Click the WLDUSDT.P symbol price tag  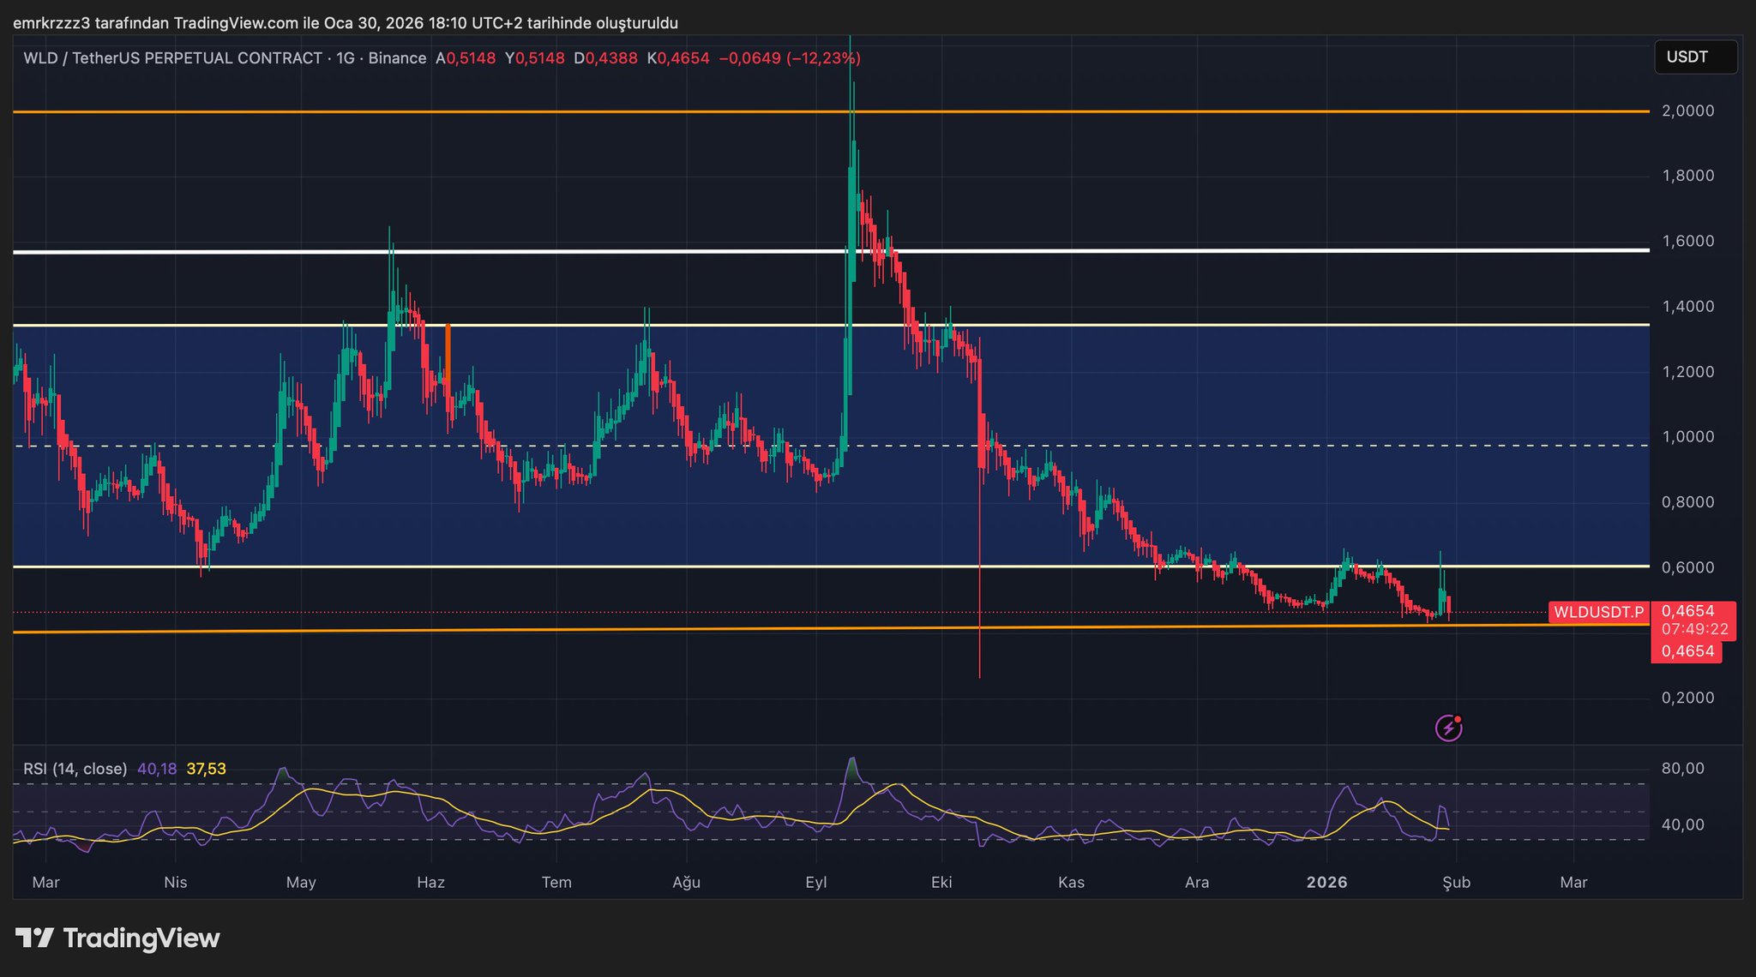pos(1598,612)
